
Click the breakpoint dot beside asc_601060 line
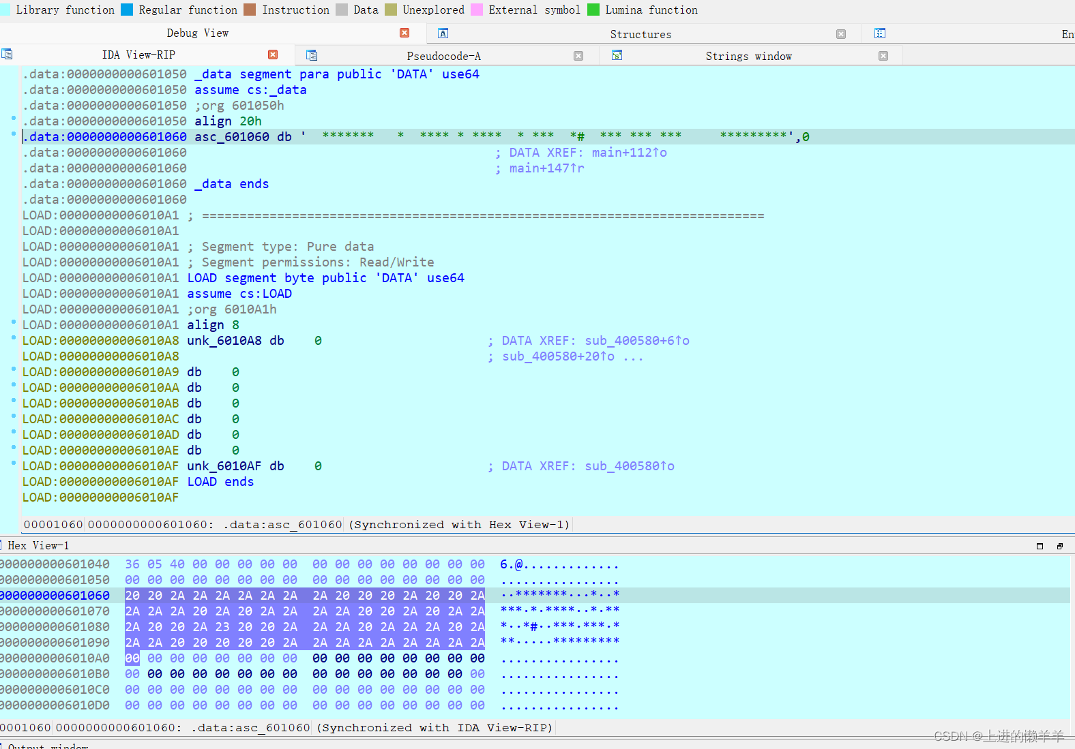[14, 134]
